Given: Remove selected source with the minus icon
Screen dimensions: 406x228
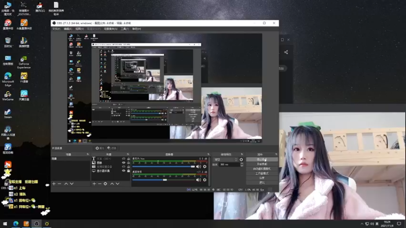Looking at the screenshot, I should (99, 184).
